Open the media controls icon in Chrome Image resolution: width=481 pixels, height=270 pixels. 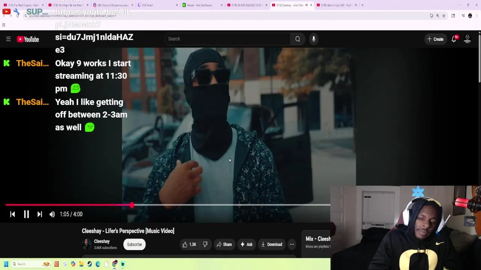(463, 16)
